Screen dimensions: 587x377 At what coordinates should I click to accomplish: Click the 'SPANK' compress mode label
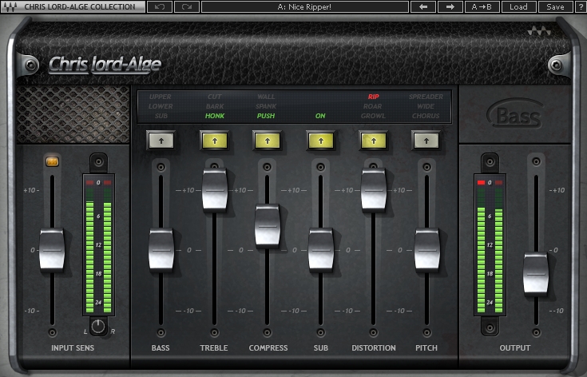[266, 106]
